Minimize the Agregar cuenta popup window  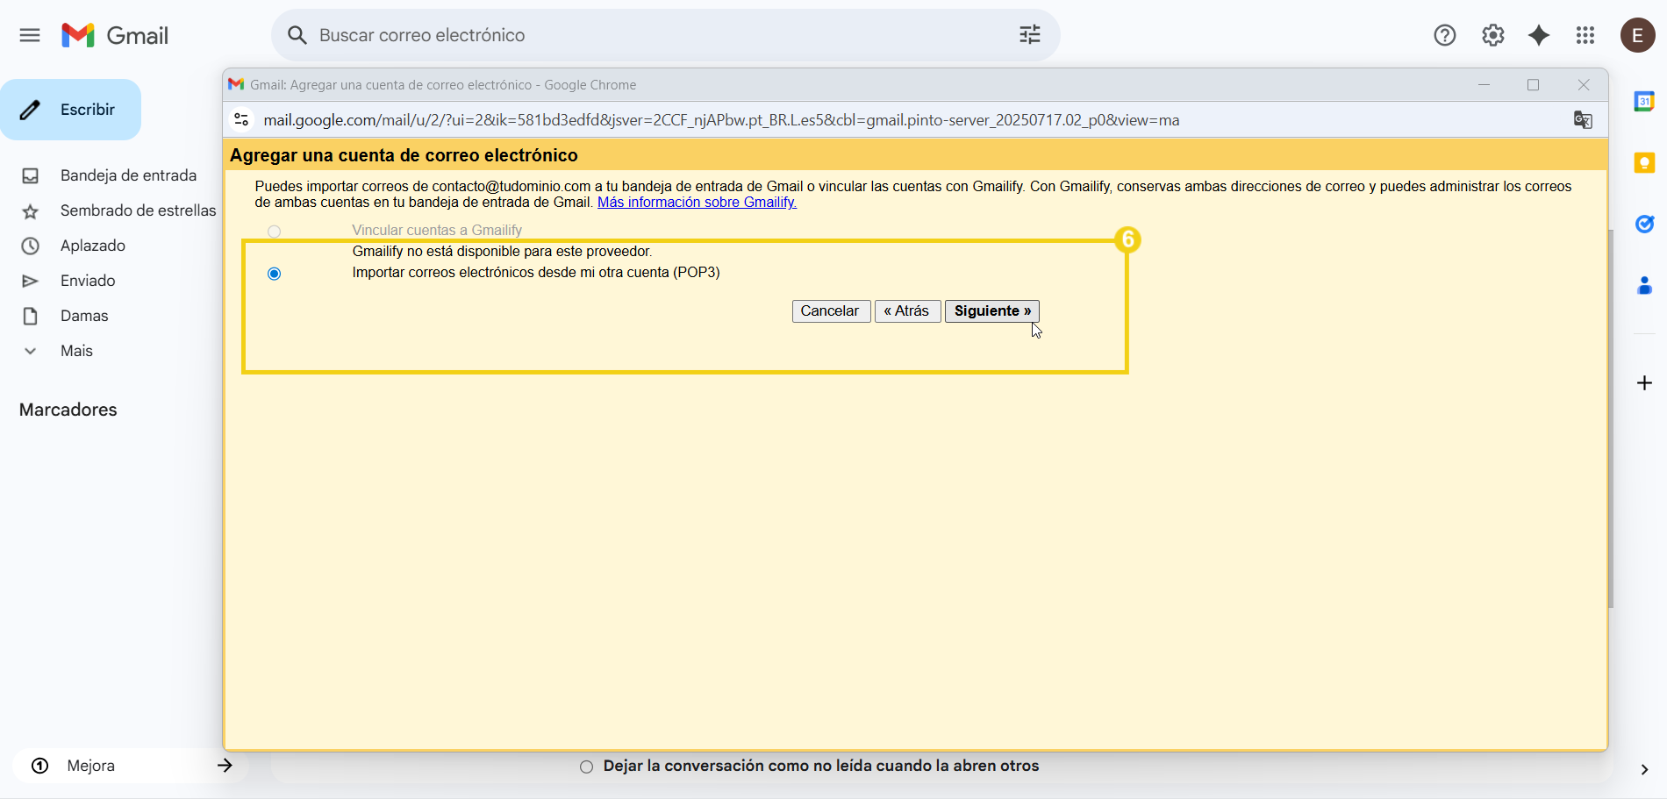click(1485, 85)
